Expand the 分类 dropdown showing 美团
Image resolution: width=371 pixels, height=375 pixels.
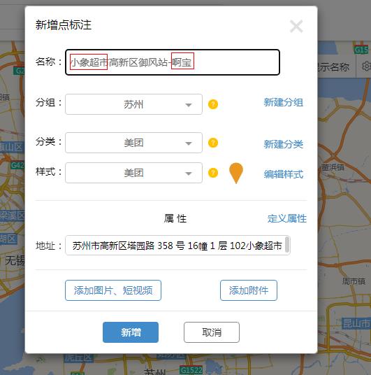click(133, 143)
